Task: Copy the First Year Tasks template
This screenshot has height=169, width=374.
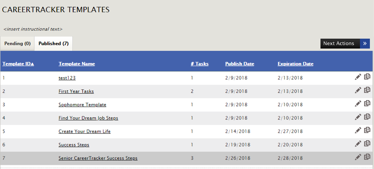Action: pos(367,90)
